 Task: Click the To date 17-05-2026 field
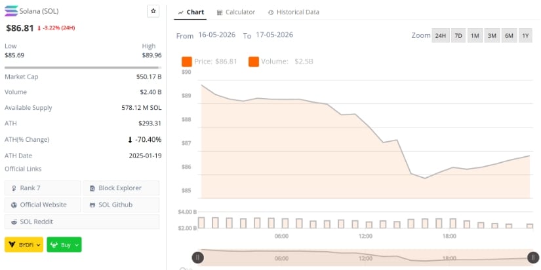click(274, 35)
